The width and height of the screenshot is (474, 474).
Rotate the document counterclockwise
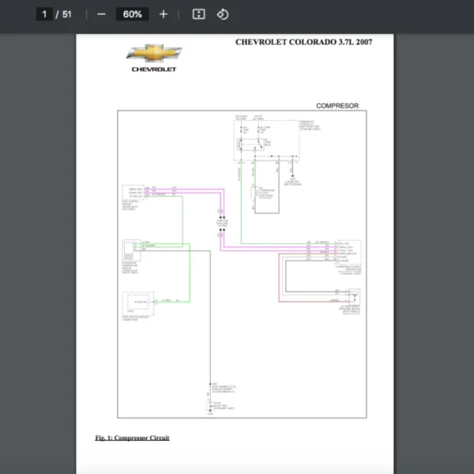tap(223, 14)
